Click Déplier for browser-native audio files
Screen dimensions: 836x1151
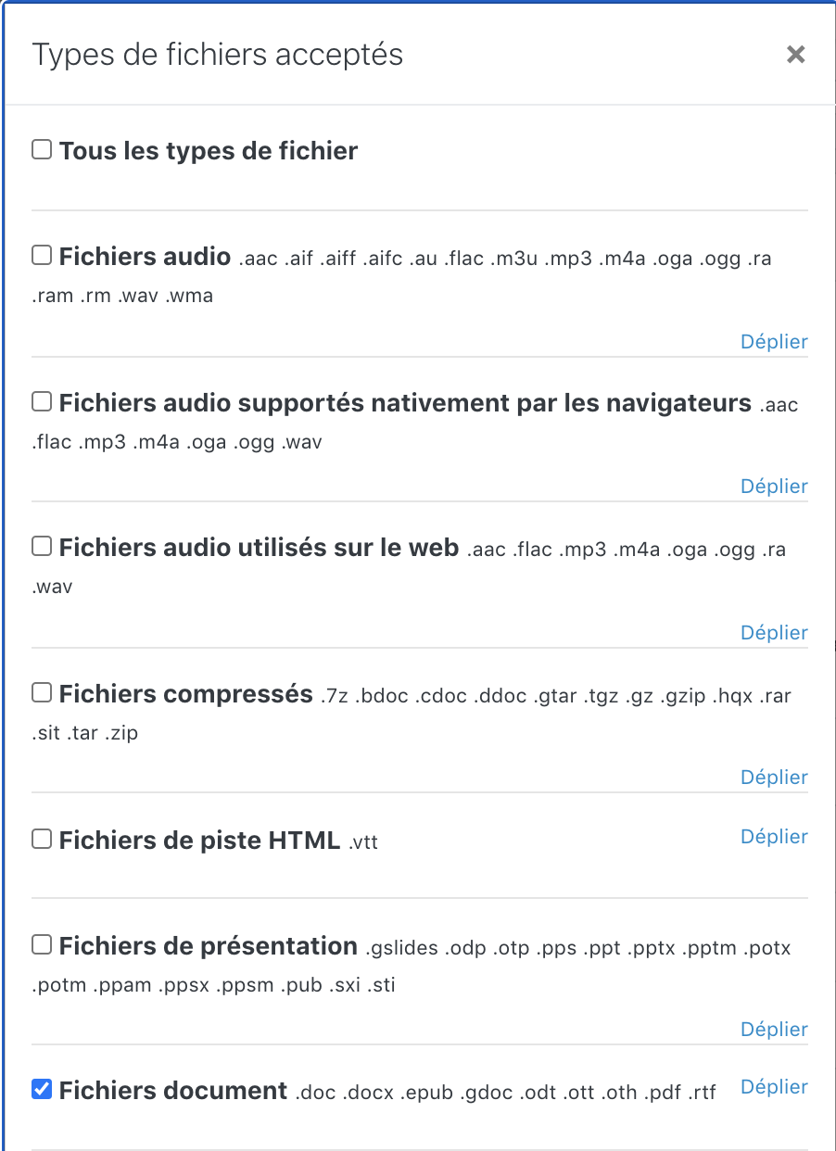774,487
